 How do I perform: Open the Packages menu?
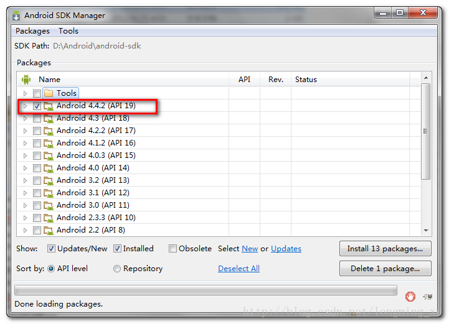[x=32, y=31]
